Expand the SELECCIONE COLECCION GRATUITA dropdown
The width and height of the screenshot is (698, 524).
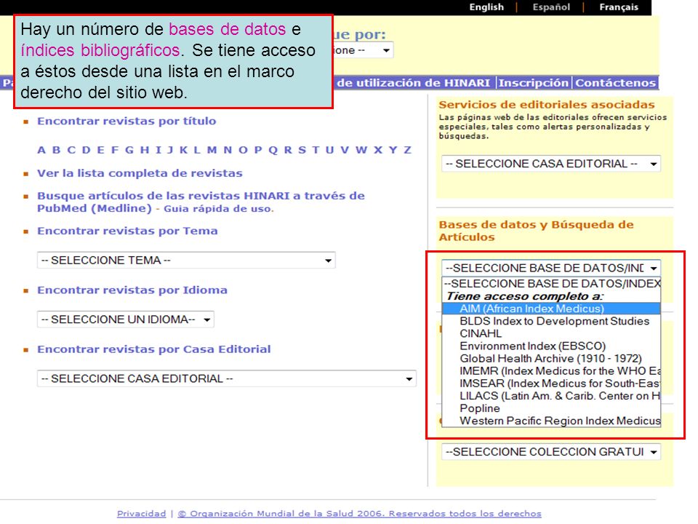[x=551, y=452]
